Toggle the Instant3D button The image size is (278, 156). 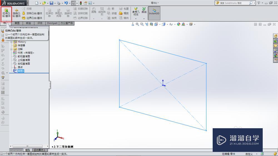(x=154, y=13)
